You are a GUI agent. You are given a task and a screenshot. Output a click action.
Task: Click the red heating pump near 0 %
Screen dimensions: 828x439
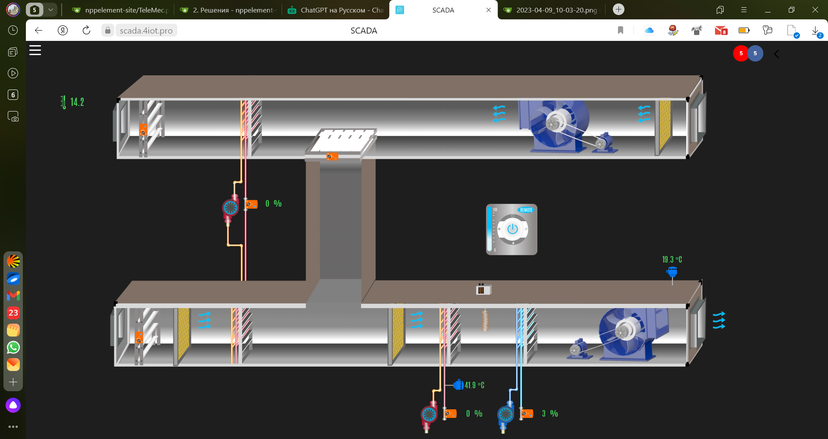[230, 208]
